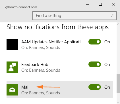Click 'On: Banners, Sounds' under AAM Updates

click(x=41, y=48)
